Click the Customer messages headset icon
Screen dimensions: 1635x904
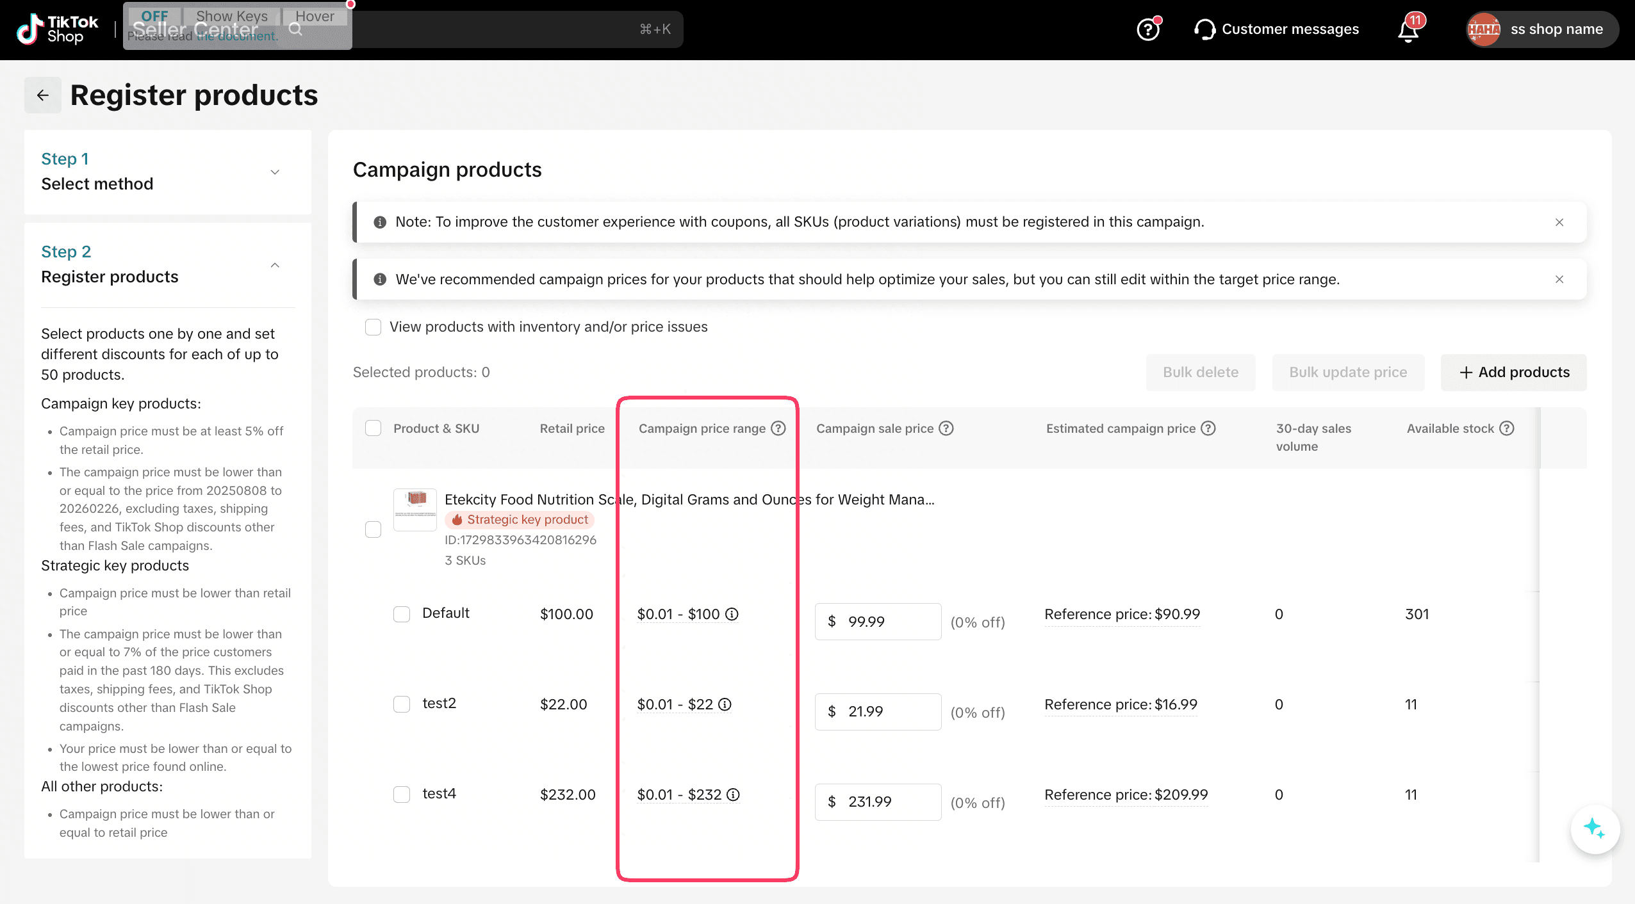coord(1204,29)
